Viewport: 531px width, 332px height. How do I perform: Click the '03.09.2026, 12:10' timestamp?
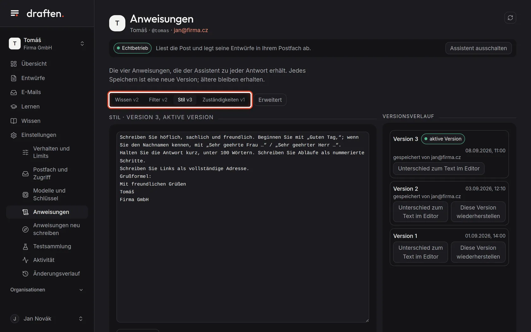pos(485,189)
